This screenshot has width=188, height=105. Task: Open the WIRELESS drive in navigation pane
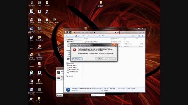pyautogui.click(x=73, y=72)
